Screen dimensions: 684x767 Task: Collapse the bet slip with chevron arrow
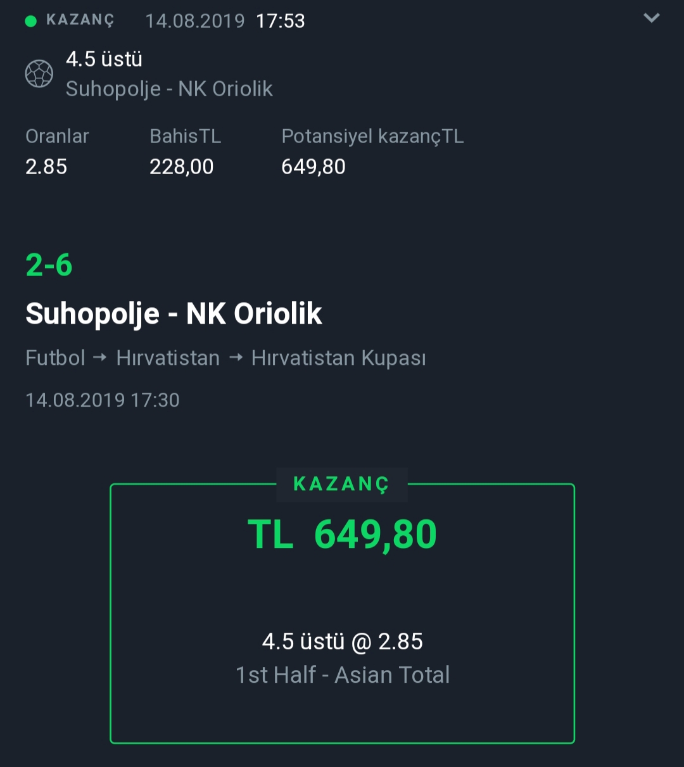[652, 18]
